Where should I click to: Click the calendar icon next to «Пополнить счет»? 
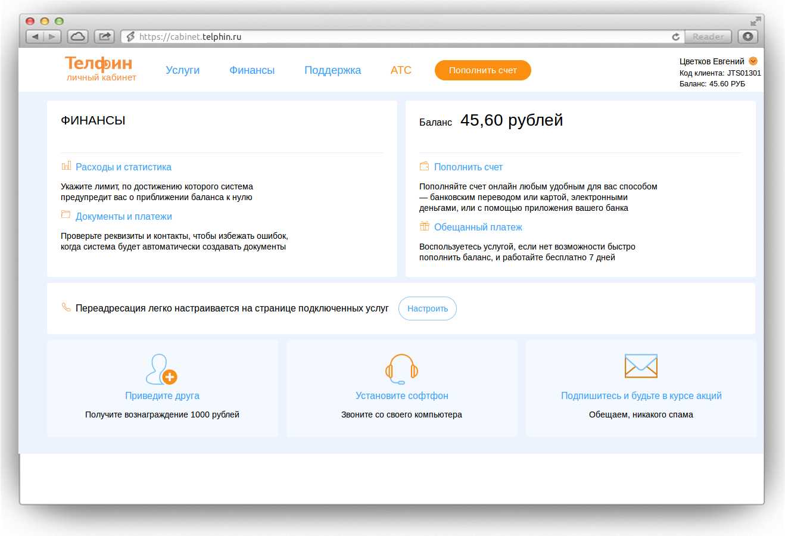[x=425, y=166]
